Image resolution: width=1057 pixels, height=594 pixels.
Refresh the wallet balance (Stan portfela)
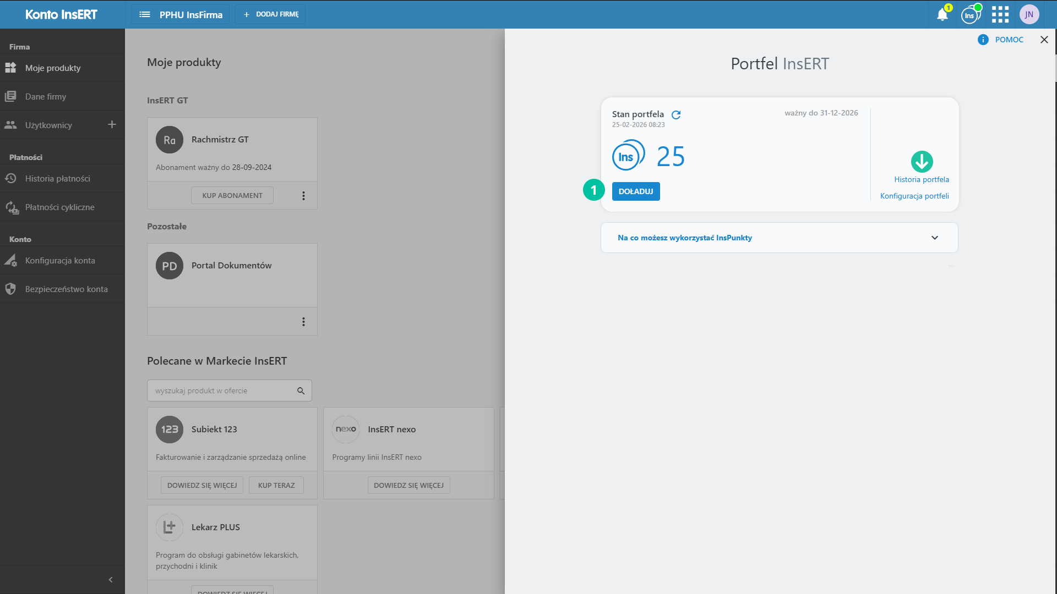pyautogui.click(x=676, y=115)
